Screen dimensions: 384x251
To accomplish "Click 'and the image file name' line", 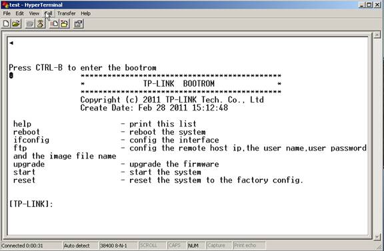I will coord(65,156).
